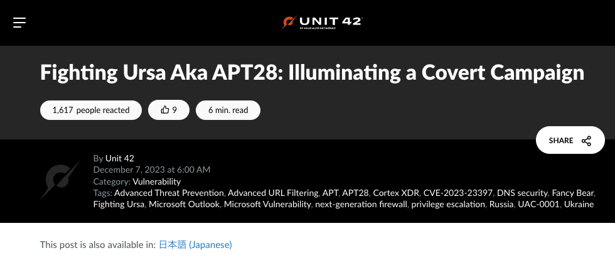Viewport: 615px width, 270px height.
Task: Click the Unit 42 author avatar
Action: pos(60,180)
